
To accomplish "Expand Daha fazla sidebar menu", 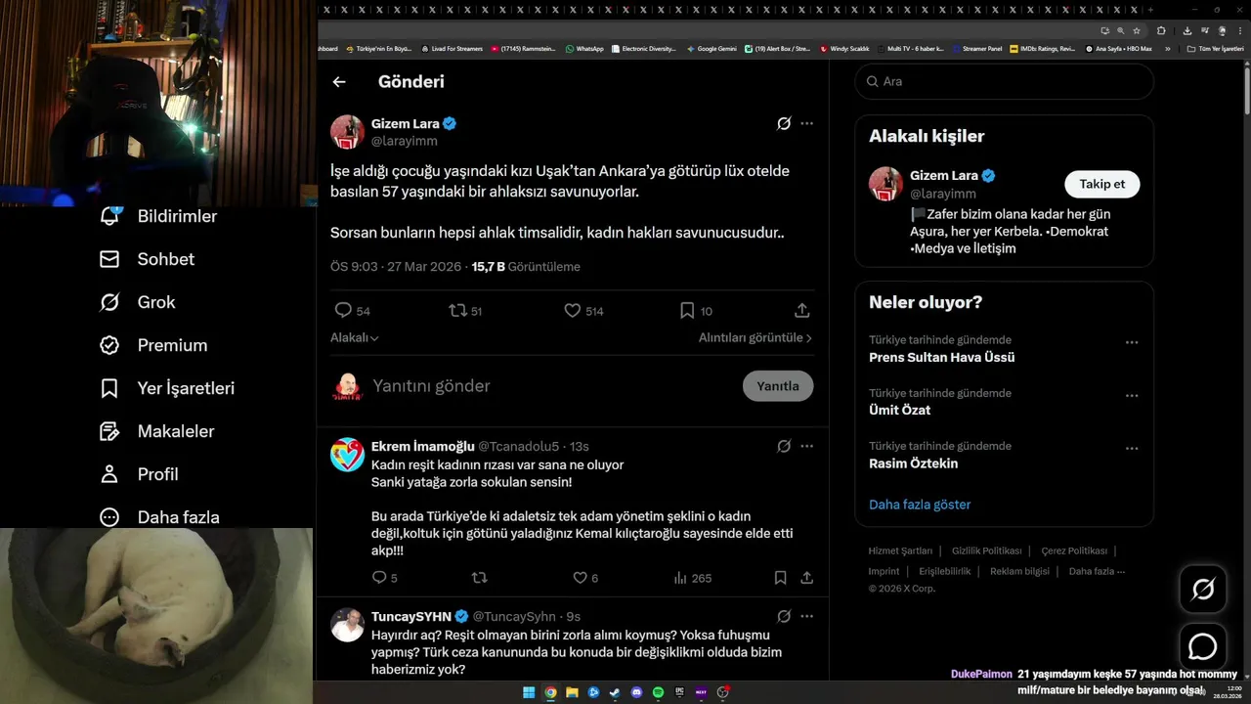I will [159, 517].
